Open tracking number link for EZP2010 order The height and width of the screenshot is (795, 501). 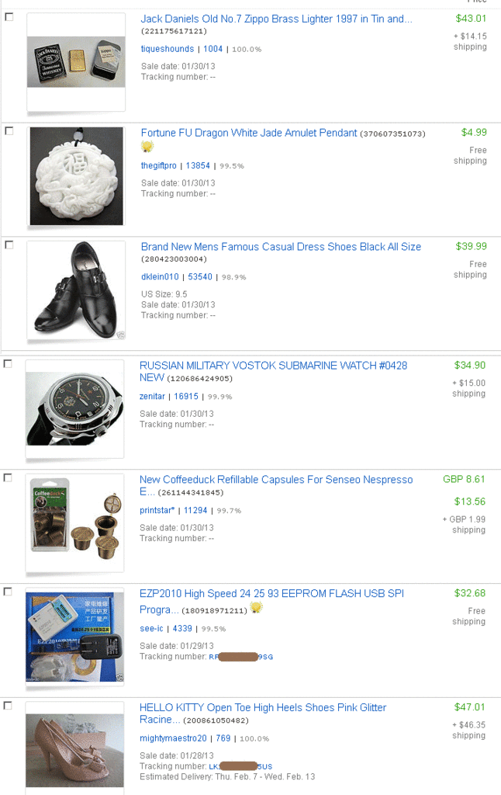click(241, 657)
